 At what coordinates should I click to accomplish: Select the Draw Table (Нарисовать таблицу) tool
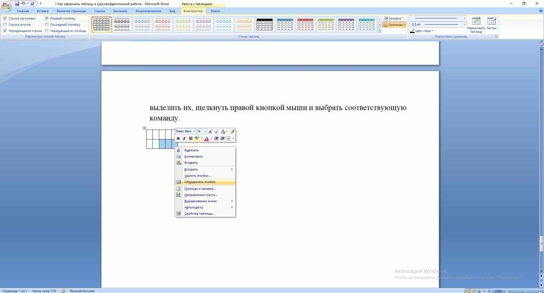476,25
